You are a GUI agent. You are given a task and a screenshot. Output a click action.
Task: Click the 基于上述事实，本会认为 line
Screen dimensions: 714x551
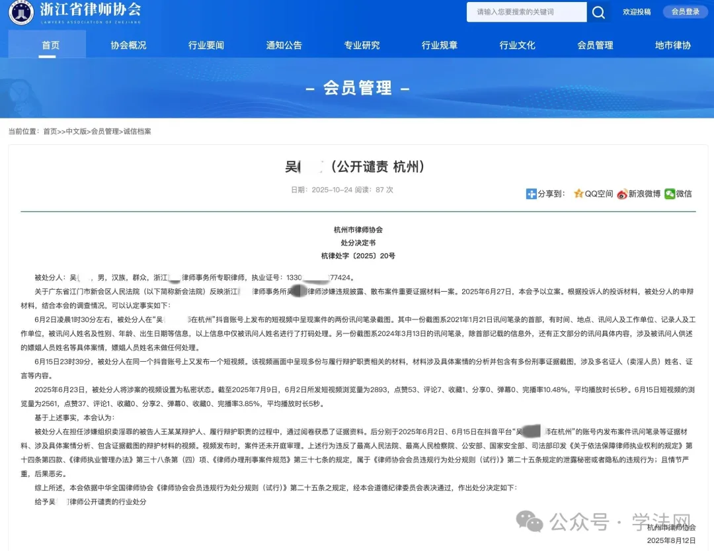click(x=75, y=417)
